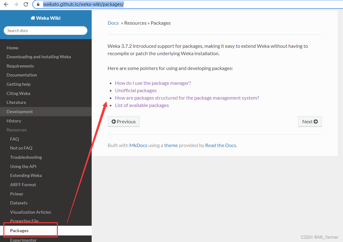
Task: Open 'How are packages structured' link
Action: tap(187, 98)
